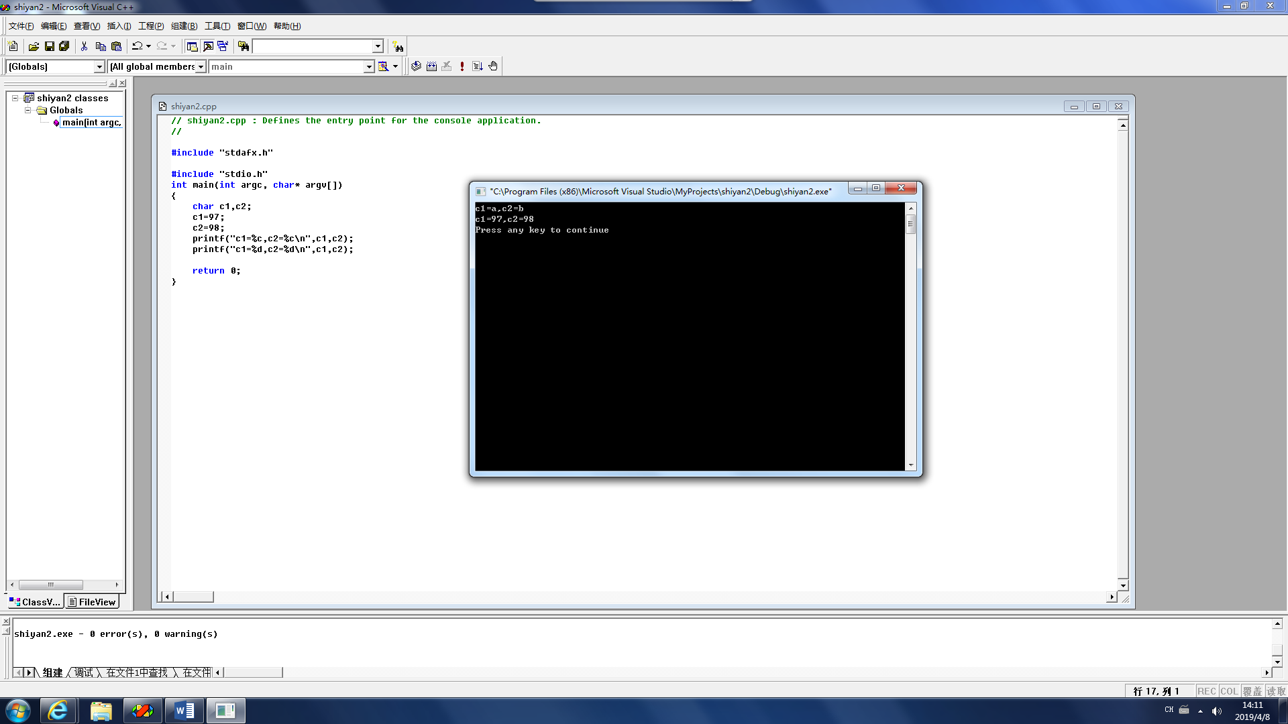
Task: Click the Open file toolbar icon
Action: coord(34,46)
